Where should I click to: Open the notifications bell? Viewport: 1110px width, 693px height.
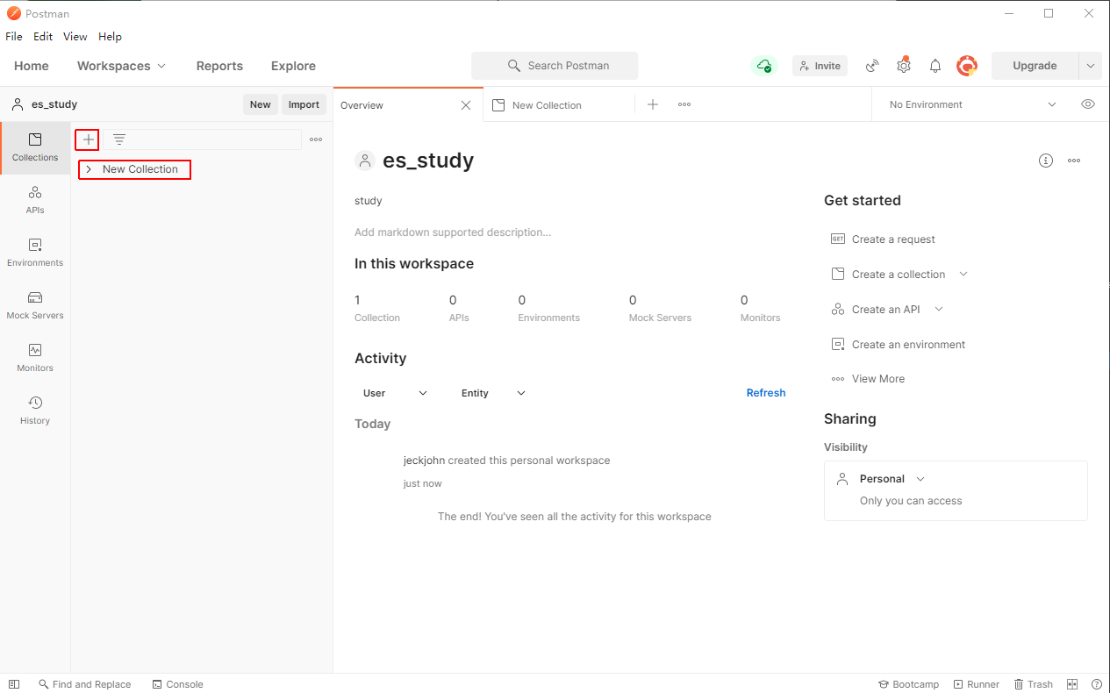click(935, 66)
